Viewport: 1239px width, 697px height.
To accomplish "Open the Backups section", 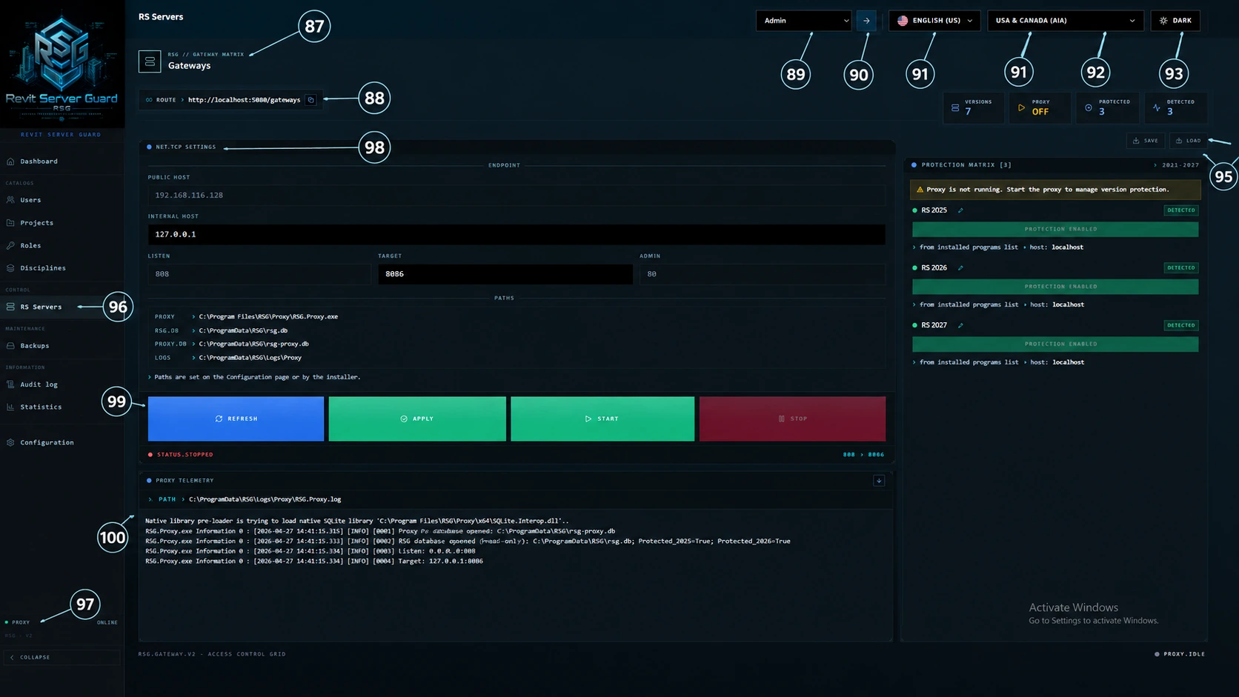I will tap(62, 346).
